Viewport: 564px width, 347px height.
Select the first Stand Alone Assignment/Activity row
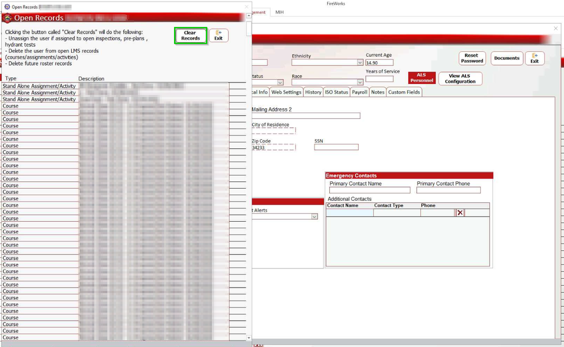[40, 86]
